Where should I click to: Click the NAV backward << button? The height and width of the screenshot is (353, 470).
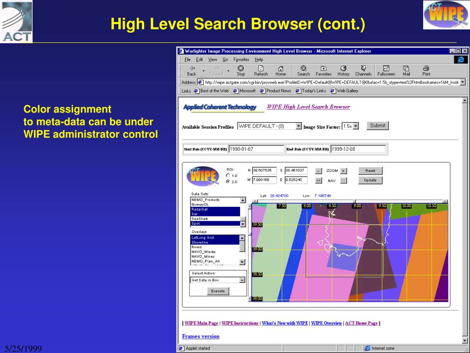click(319, 180)
